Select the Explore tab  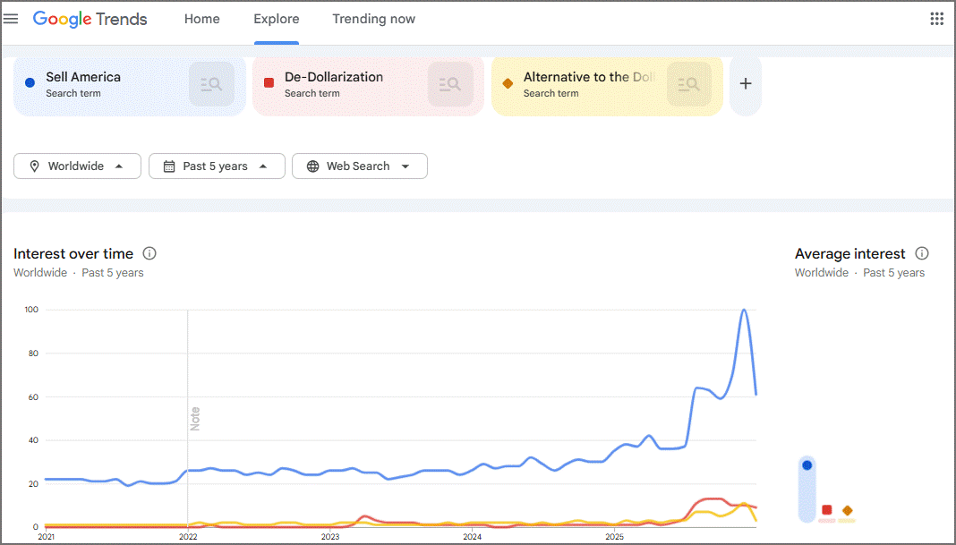(x=277, y=19)
